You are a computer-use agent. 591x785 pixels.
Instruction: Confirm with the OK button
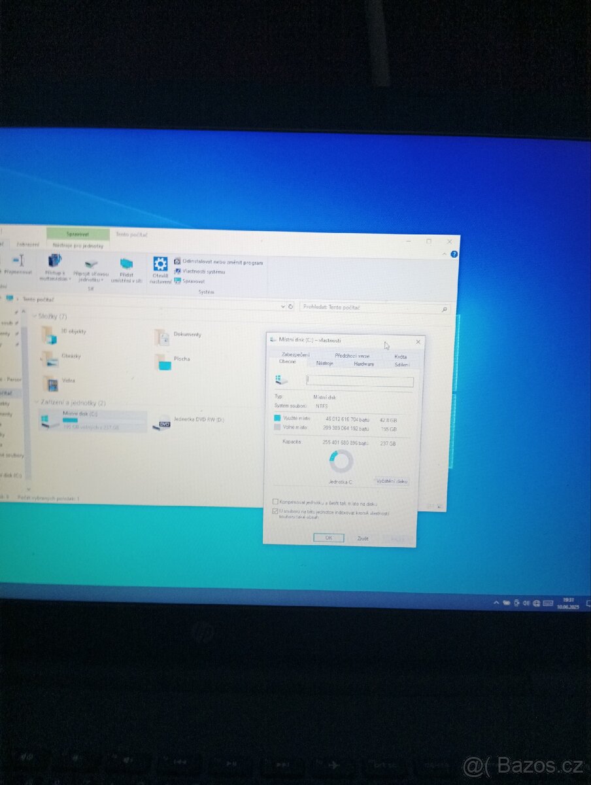pyautogui.click(x=328, y=538)
